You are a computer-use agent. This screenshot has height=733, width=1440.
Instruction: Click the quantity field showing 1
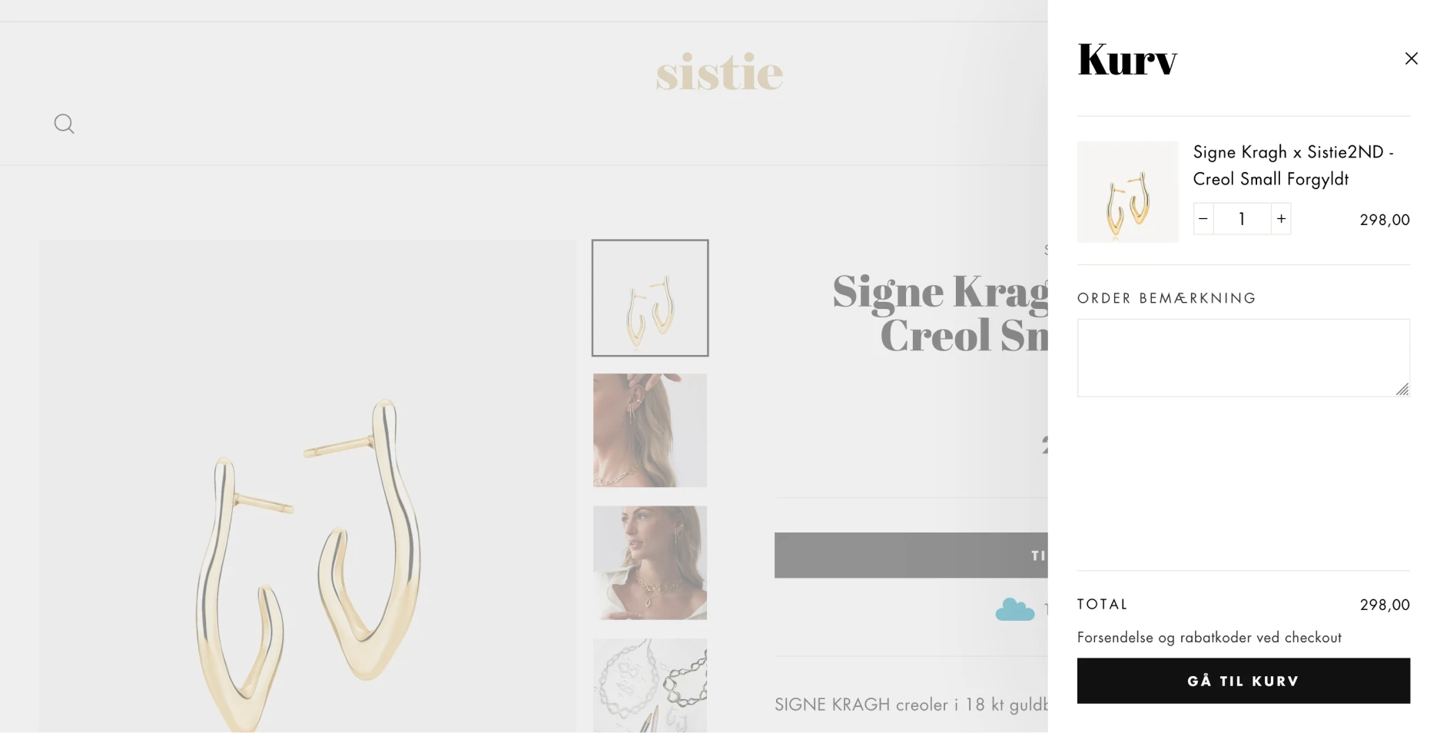coord(1242,219)
